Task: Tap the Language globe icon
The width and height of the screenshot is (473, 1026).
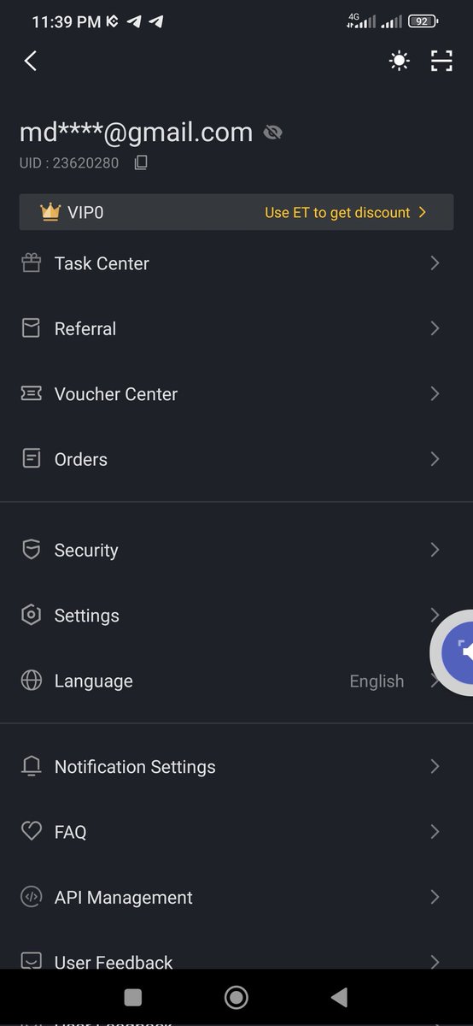Action: pos(32,681)
